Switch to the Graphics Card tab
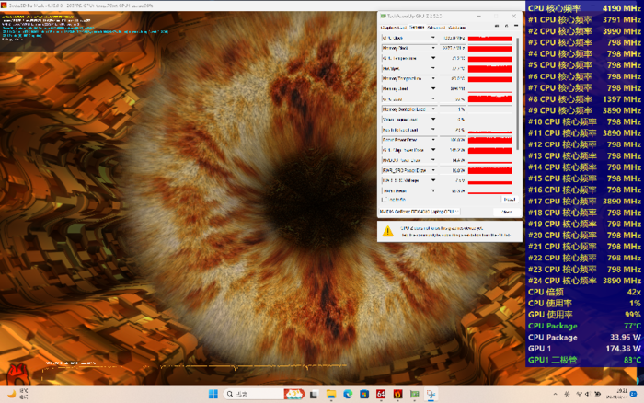The width and height of the screenshot is (644, 403). coord(393,27)
